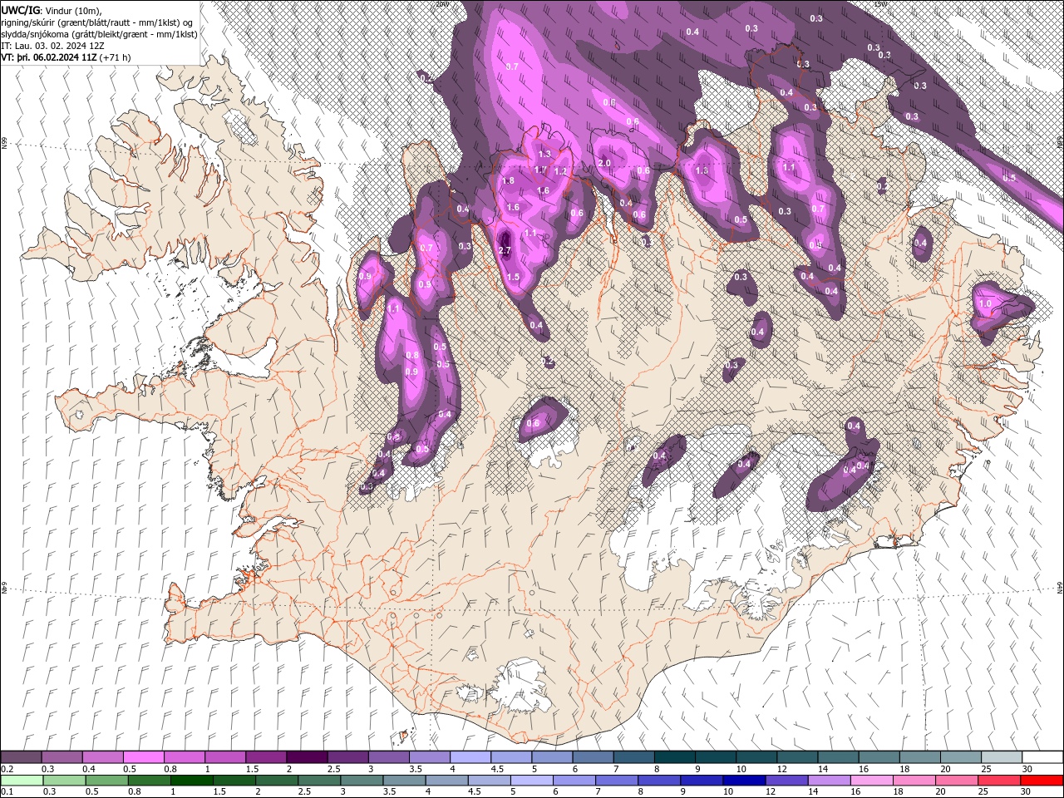The width and height of the screenshot is (1064, 798).
Task: Click the '0.2' number under the upper legend row
Action: [6, 769]
